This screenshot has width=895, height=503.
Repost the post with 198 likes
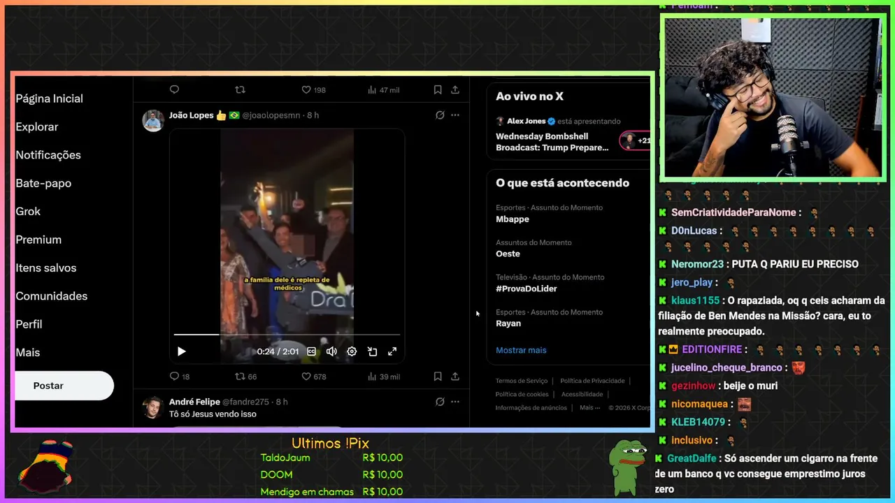pyautogui.click(x=240, y=89)
